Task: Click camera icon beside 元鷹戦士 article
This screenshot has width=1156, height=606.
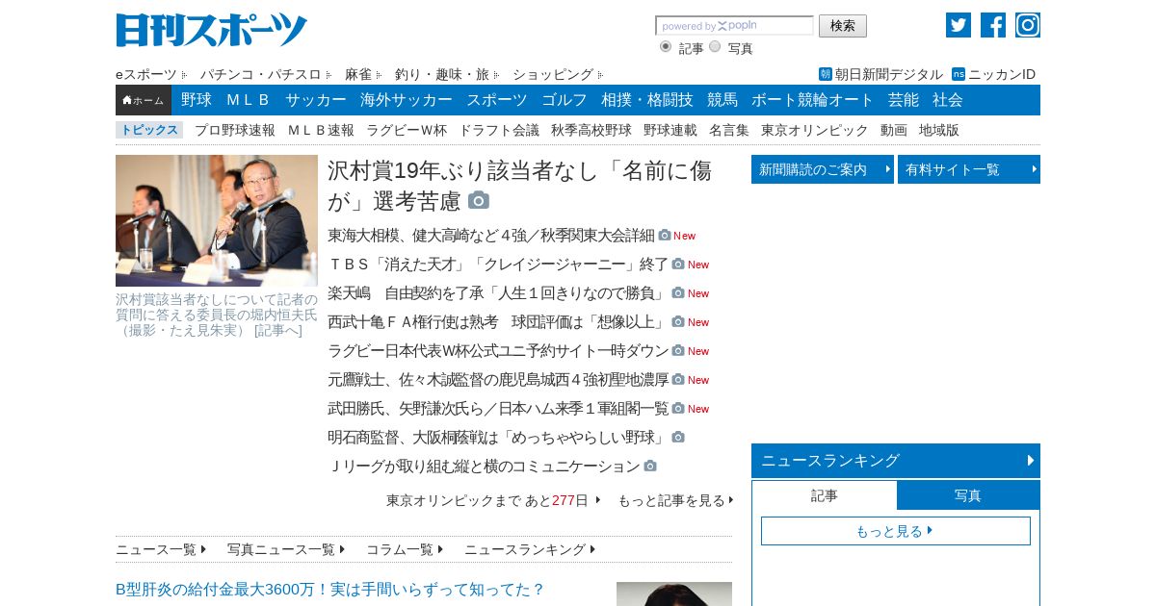Action: [x=678, y=379]
